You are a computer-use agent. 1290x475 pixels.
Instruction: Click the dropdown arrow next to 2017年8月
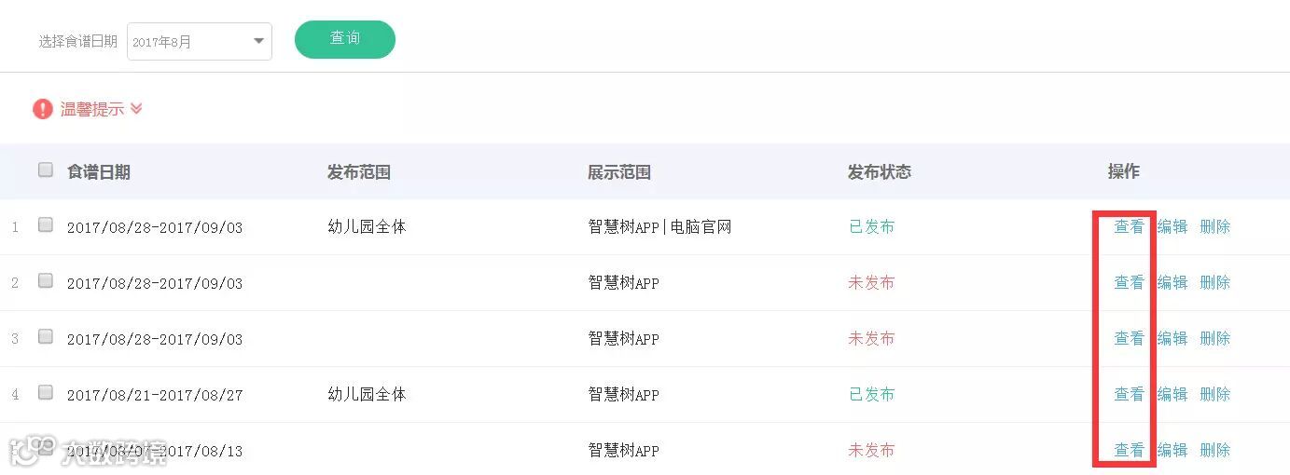point(258,41)
